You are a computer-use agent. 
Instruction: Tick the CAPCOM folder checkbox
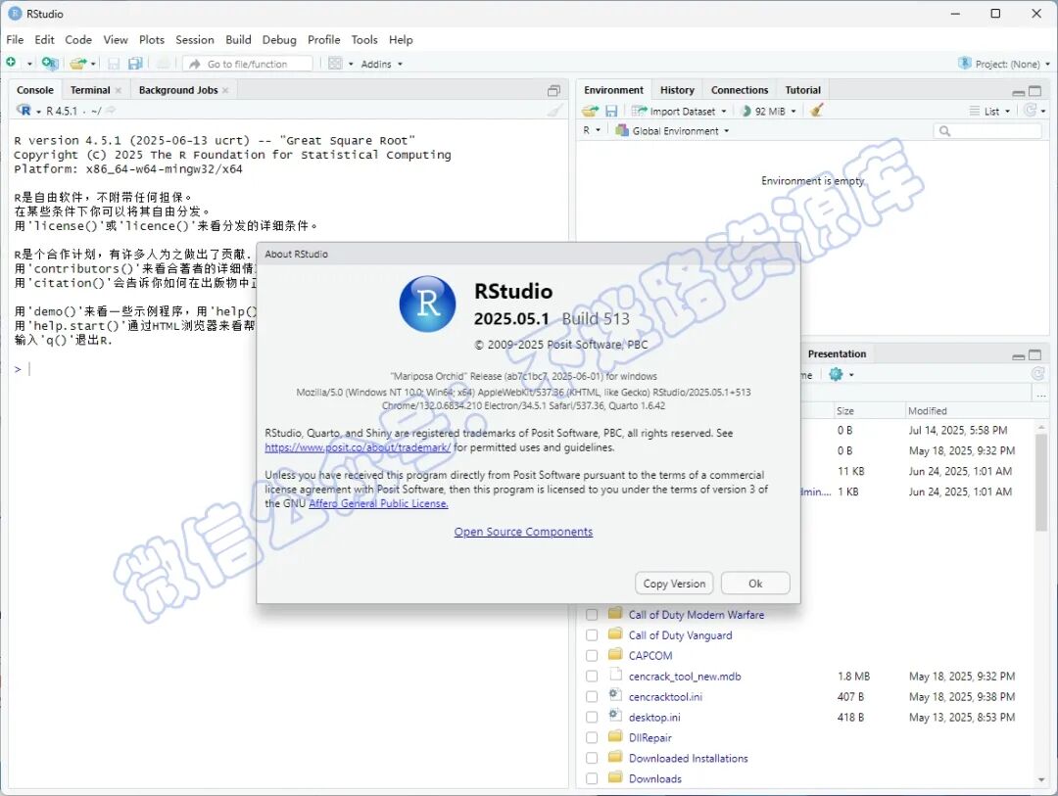pos(592,656)
